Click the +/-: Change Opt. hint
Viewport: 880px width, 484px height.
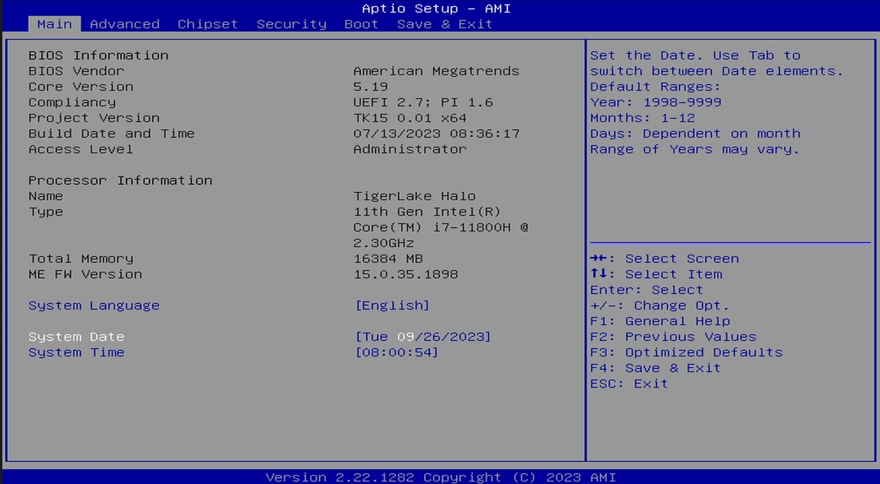tap(660, 306)
